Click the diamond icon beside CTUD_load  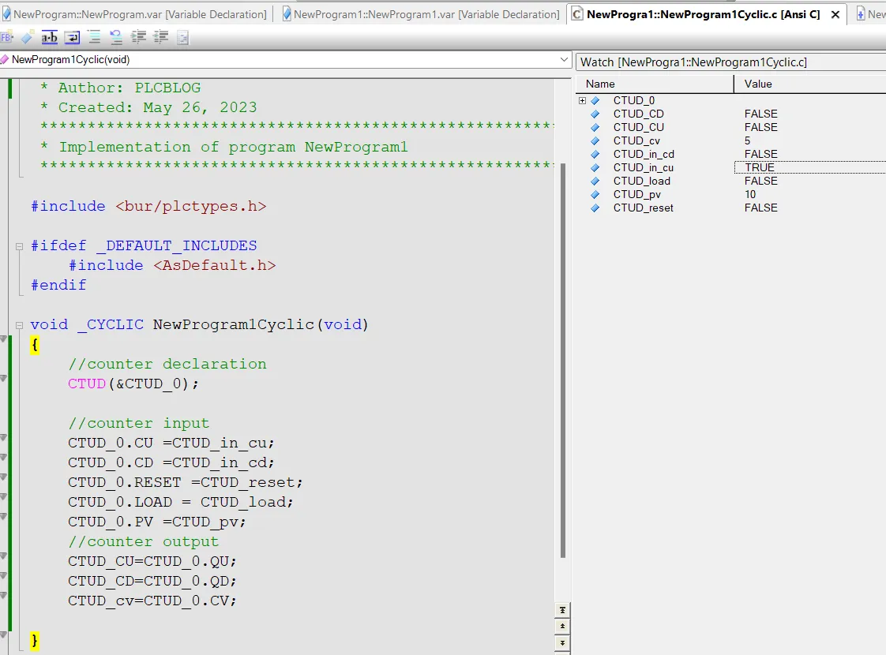[x=595, y=182]
